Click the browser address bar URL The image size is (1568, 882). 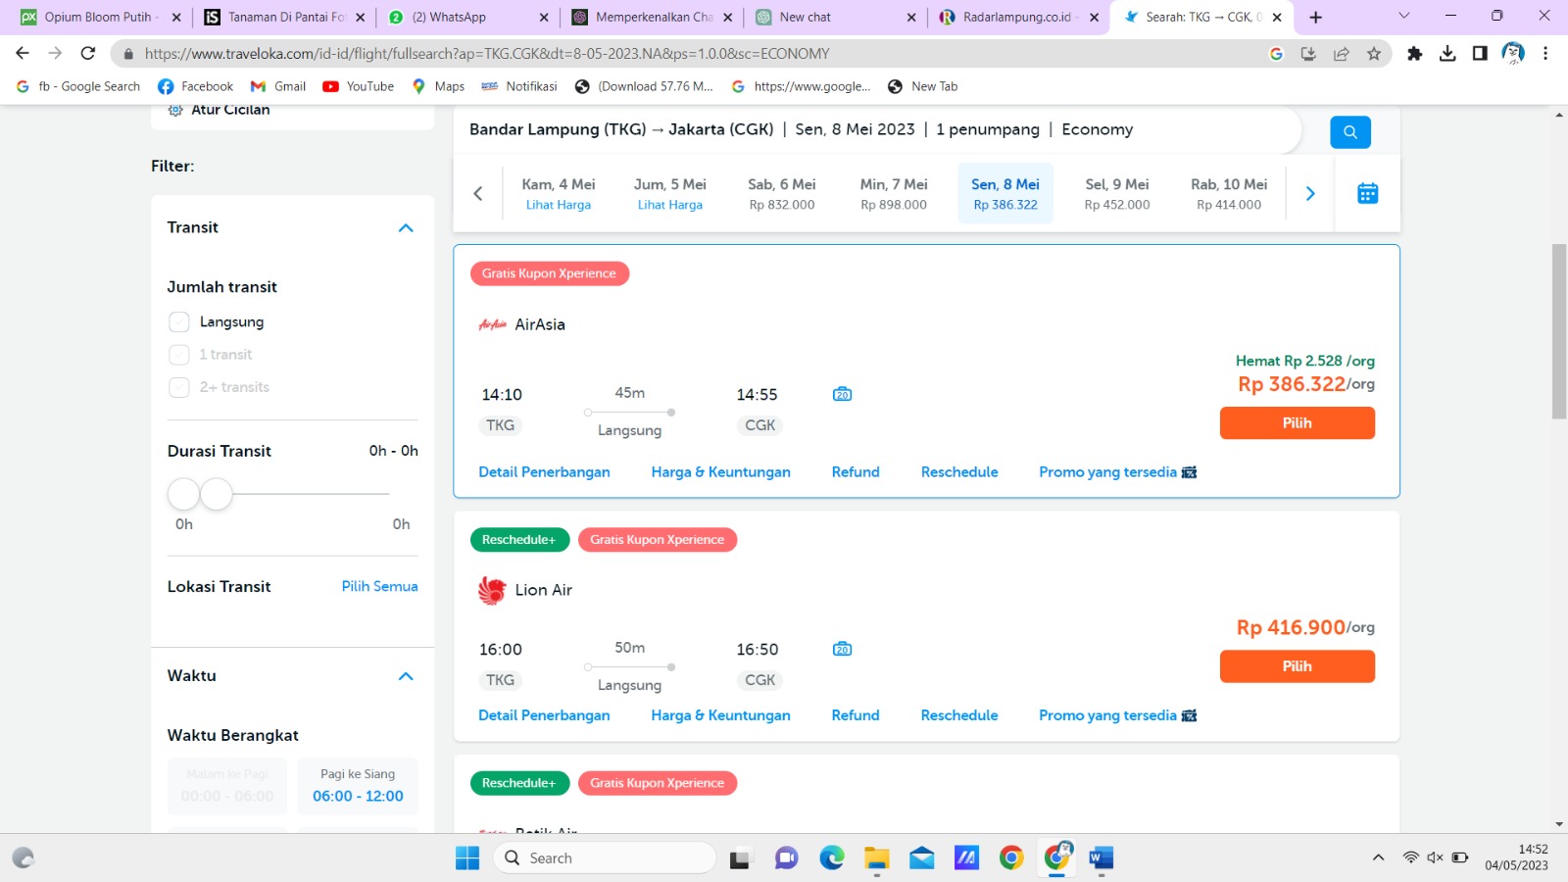tap(487, 54)
